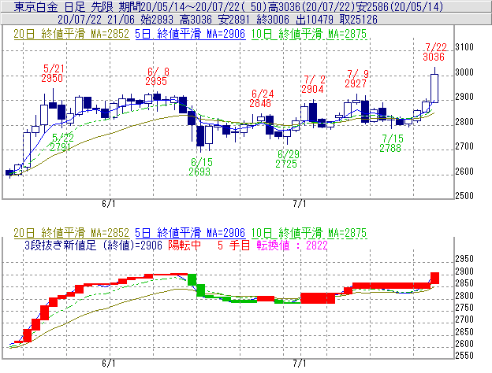The height and width of the screenshot is (373, 492).
Task: Click the 7/1 date label on lower chart
Action: point(300,364)
